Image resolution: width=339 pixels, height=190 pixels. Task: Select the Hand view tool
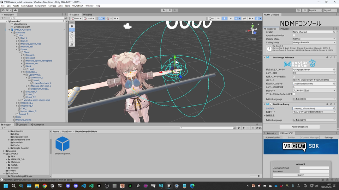click(x=72, y=26)
